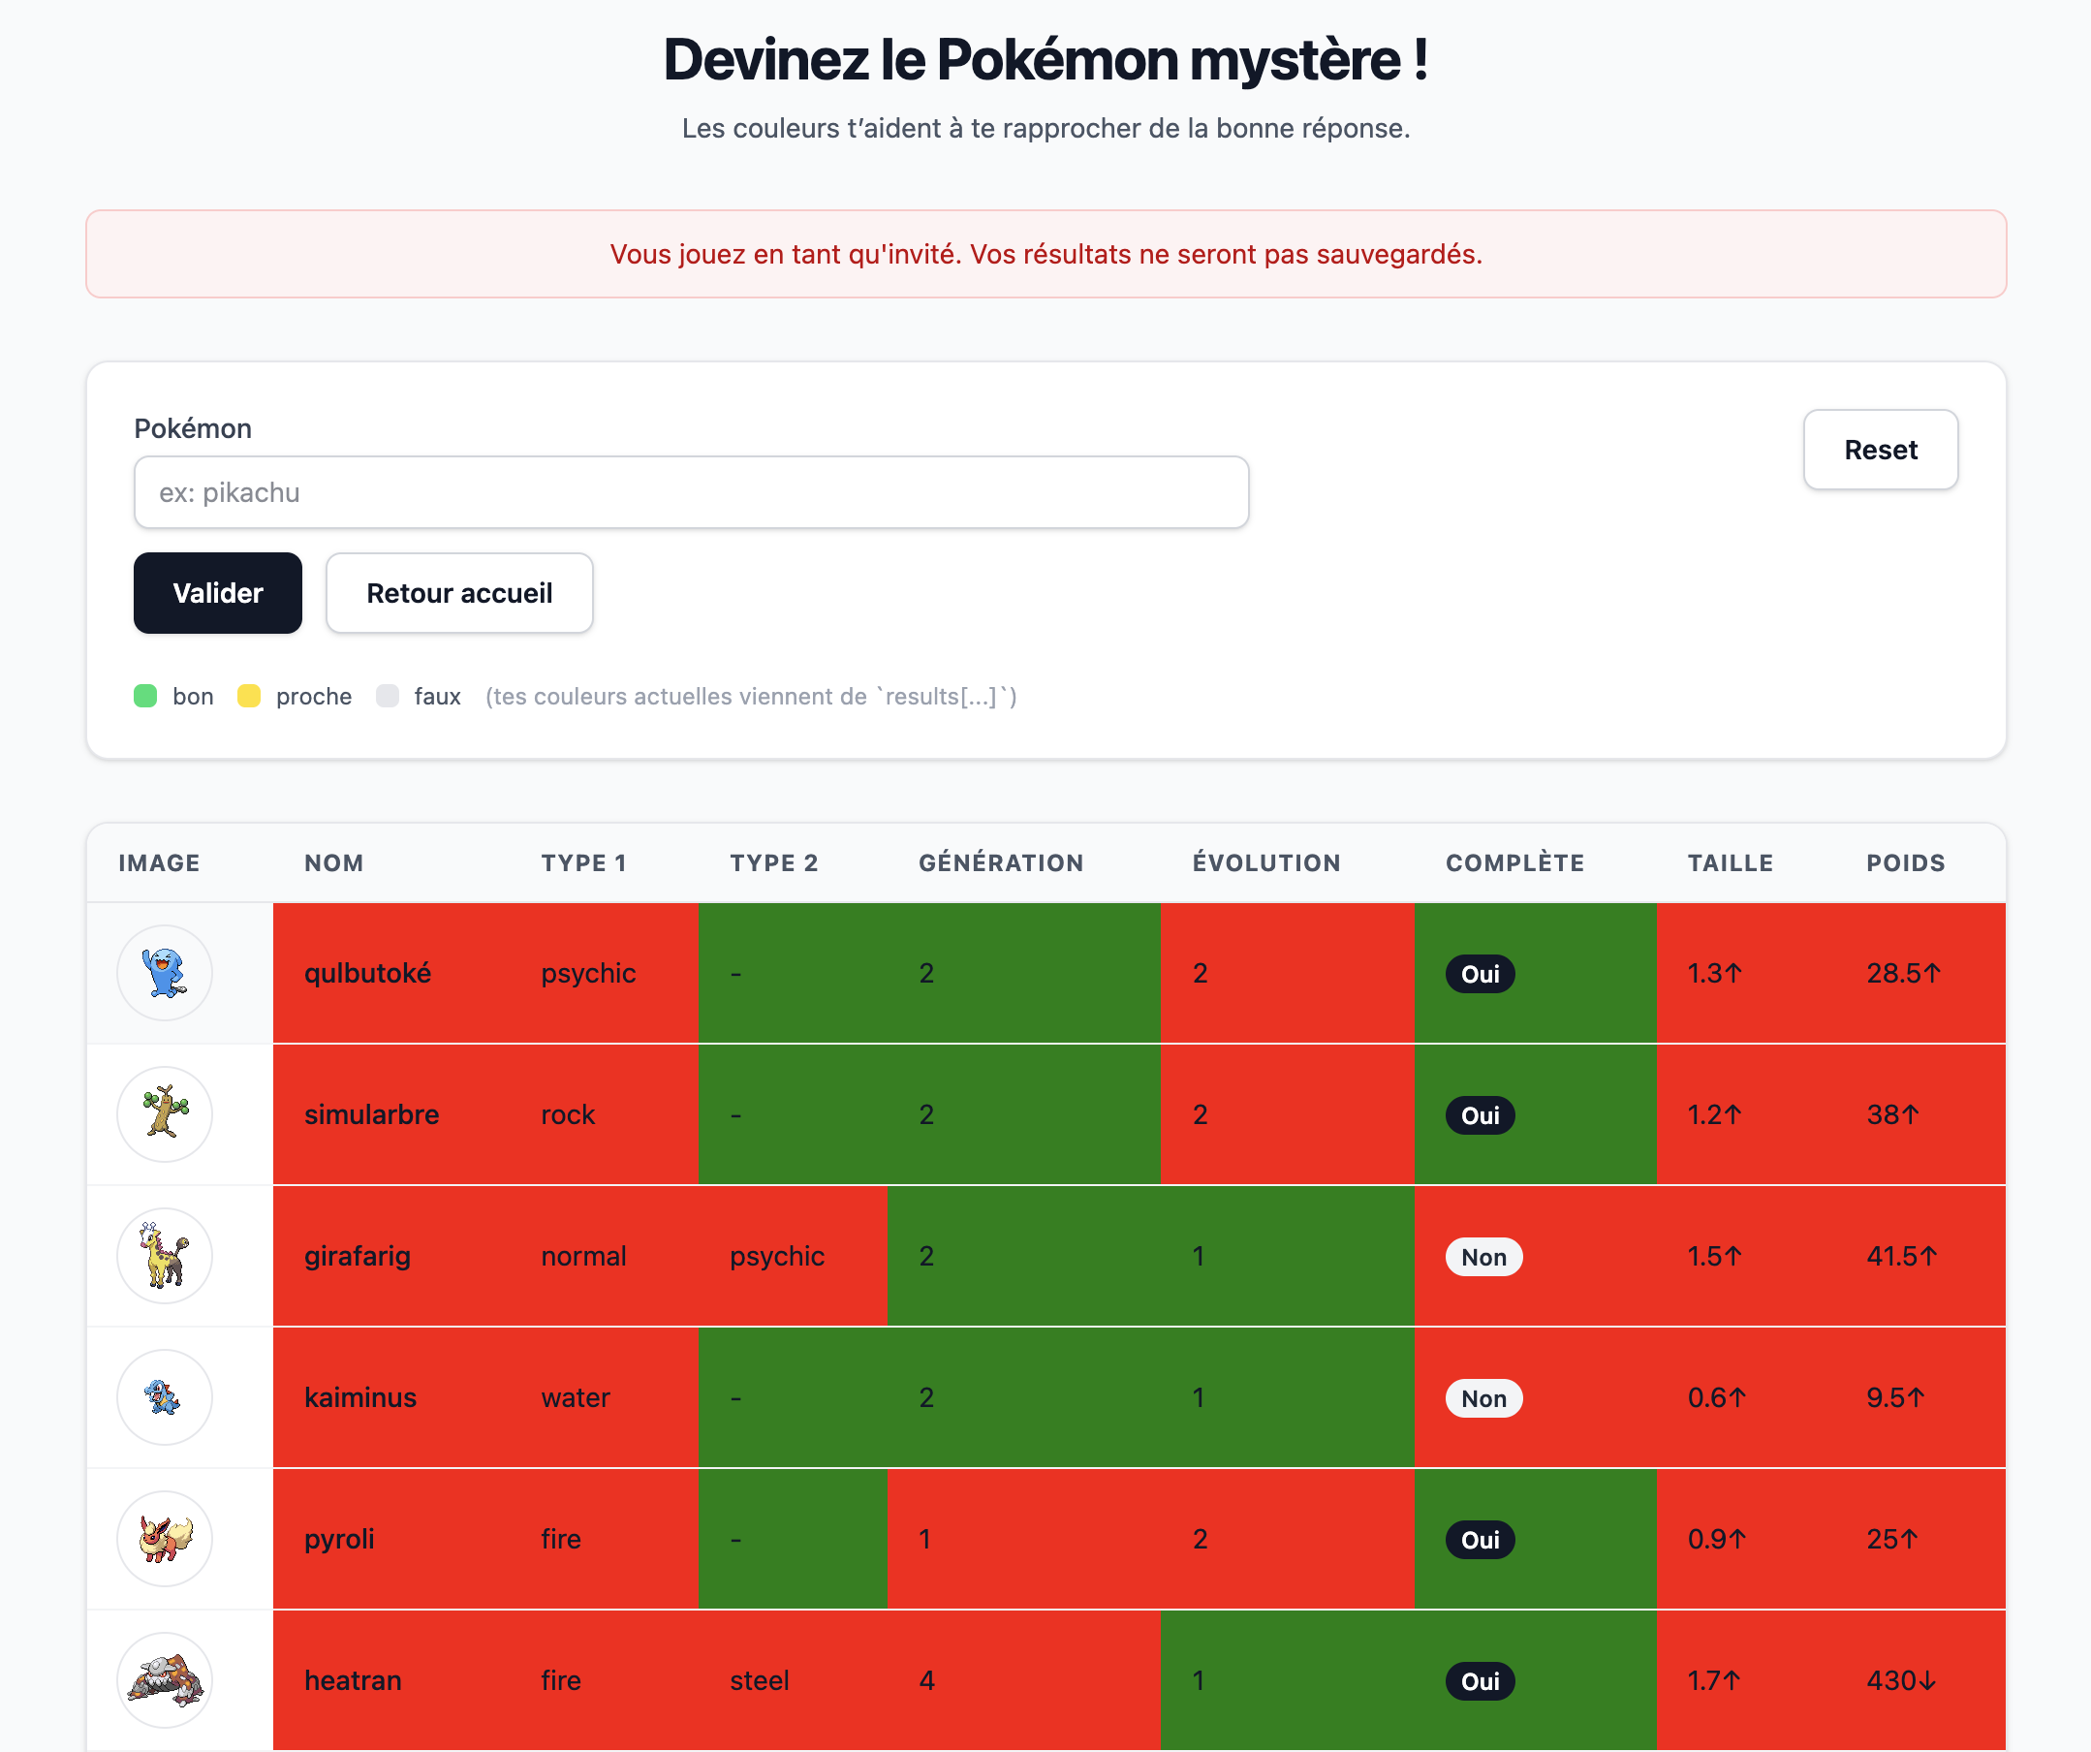Click the grey 'faux' legend swatch
This screenshot has height=1752, width=2091.
388,695
